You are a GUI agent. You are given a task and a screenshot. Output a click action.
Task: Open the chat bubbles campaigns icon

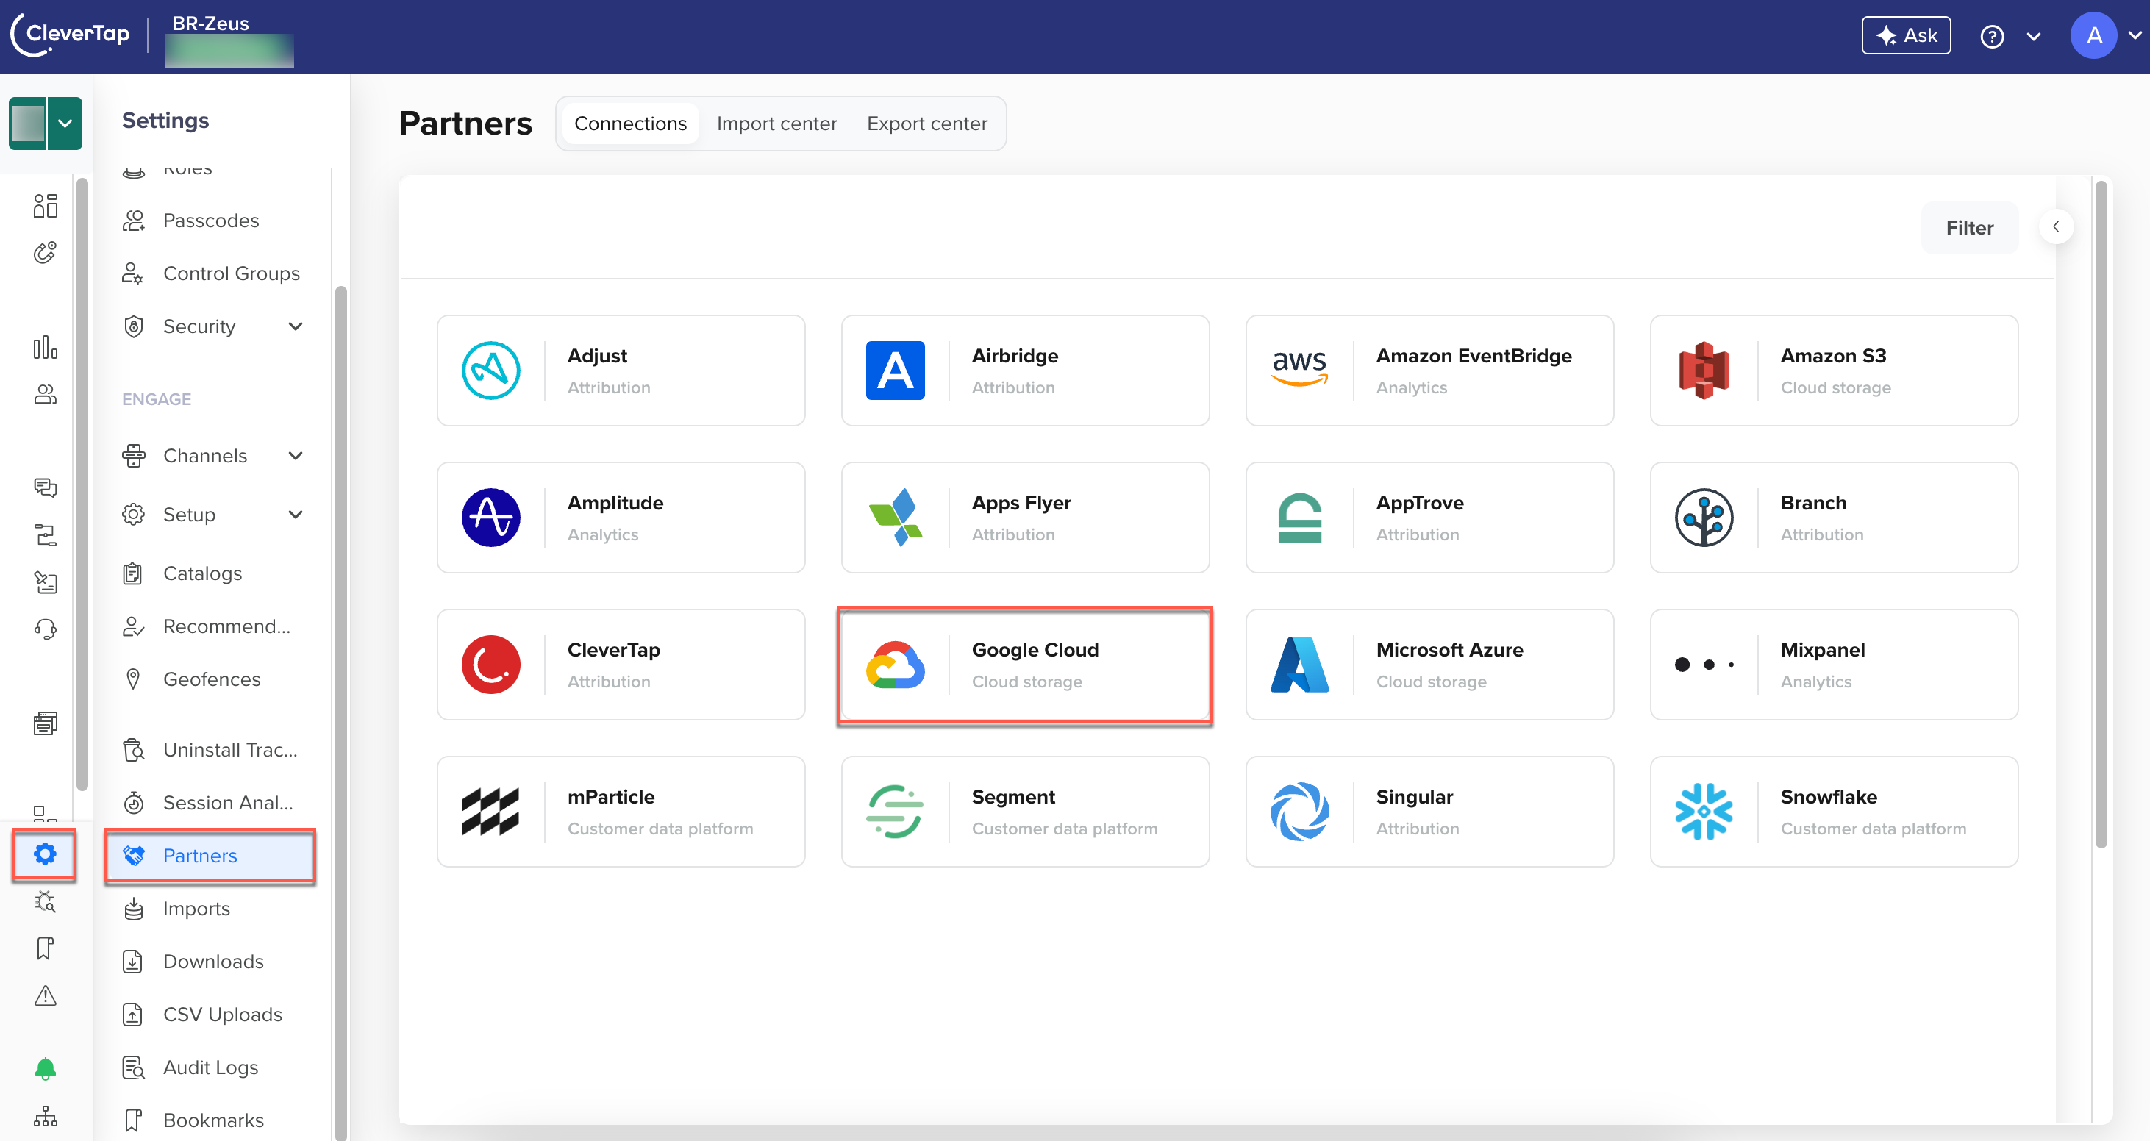(45, 487)
